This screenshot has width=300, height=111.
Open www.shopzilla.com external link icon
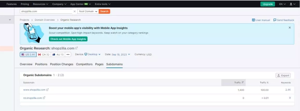[x=47, y=90]
